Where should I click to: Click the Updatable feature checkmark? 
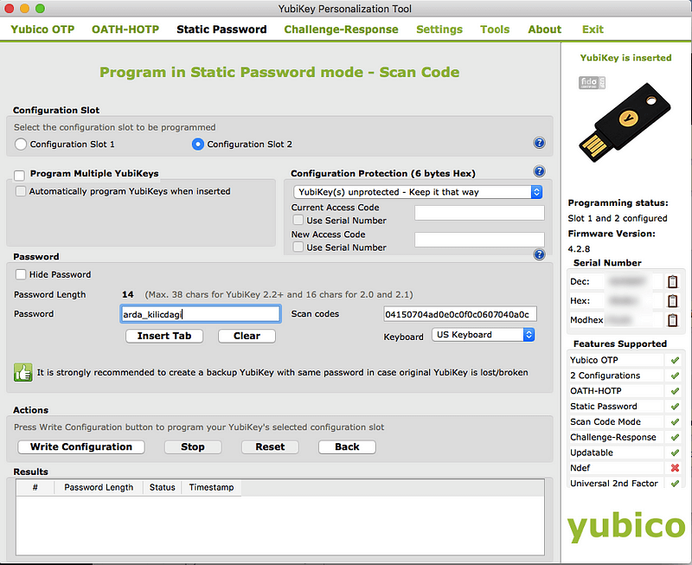pyautogui.click(x=675, y=453)
